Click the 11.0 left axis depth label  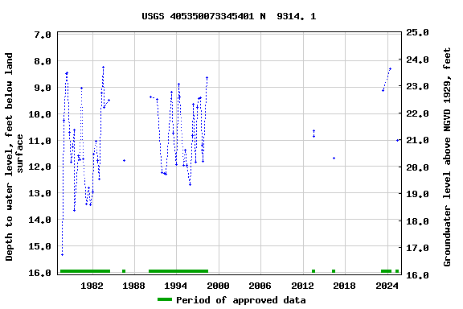click(x=40, y=141)
